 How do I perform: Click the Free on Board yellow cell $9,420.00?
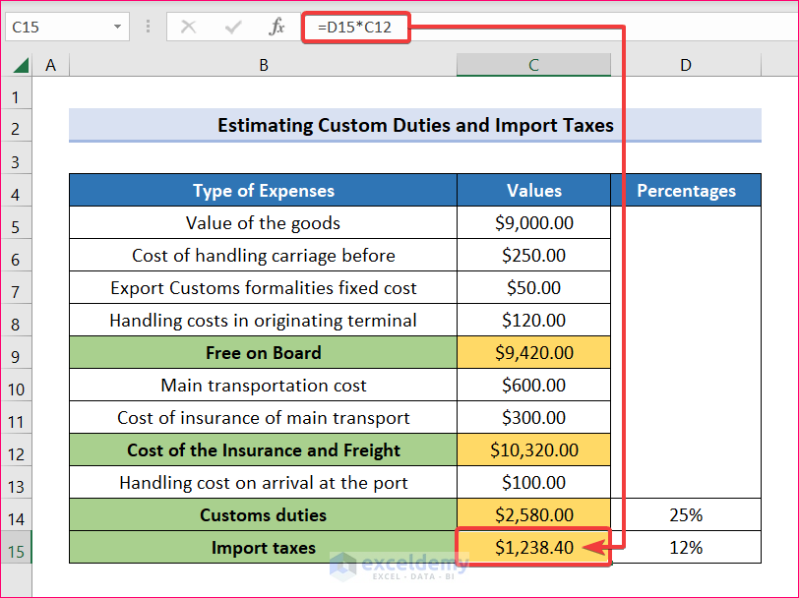[533, 353]
